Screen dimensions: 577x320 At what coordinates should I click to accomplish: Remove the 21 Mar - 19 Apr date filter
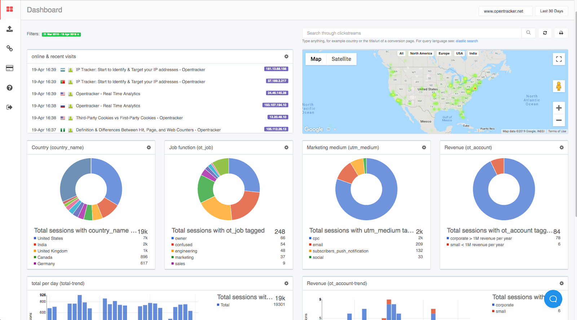click(x=78, y=35)
